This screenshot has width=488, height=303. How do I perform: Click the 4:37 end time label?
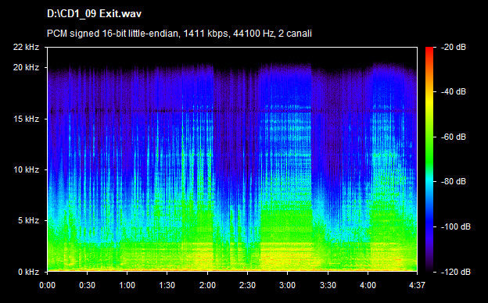pyautogui.click(x=417, y=285)
